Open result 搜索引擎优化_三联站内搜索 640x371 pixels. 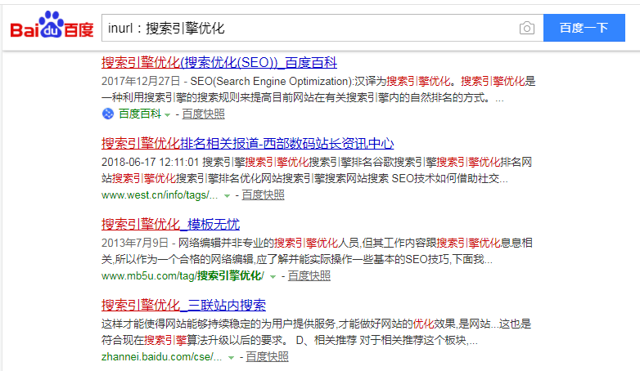[183, 306]
